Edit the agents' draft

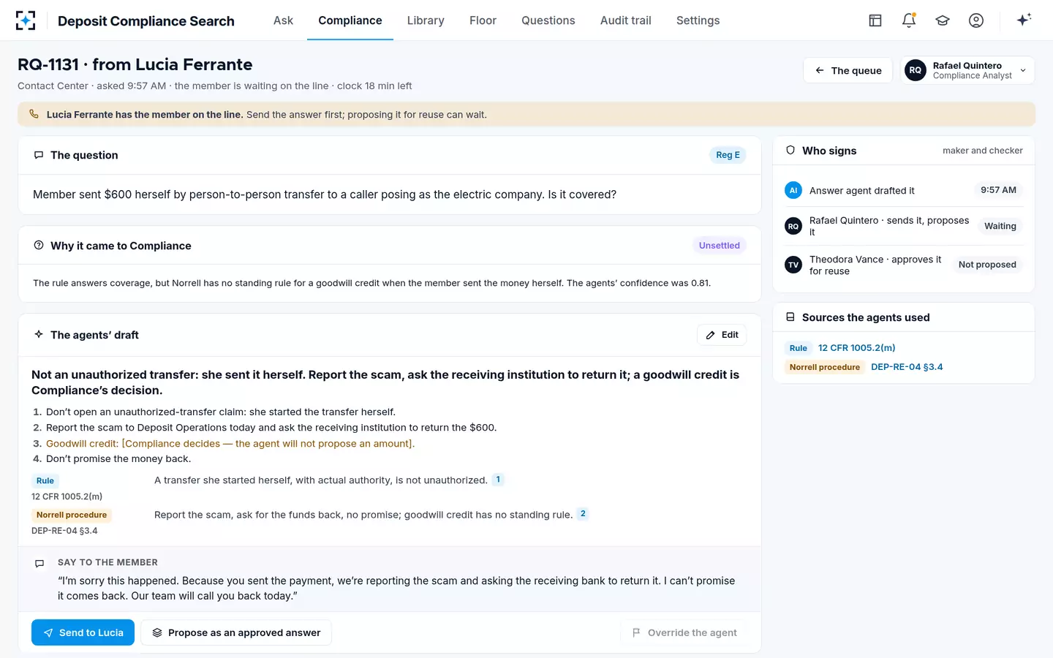722,335
